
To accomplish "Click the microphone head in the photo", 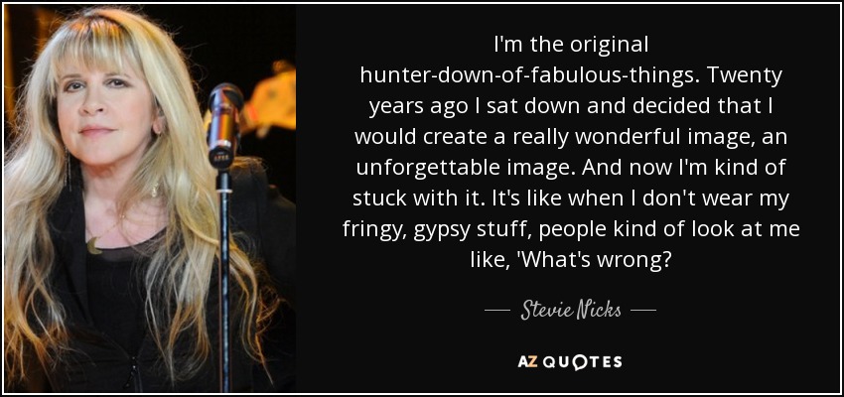I will [x=224, y=125].
